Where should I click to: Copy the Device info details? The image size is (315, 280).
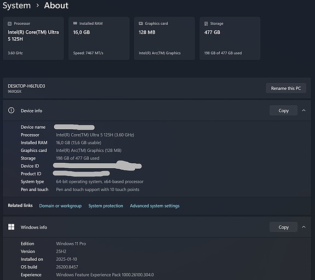click(283, 110)
